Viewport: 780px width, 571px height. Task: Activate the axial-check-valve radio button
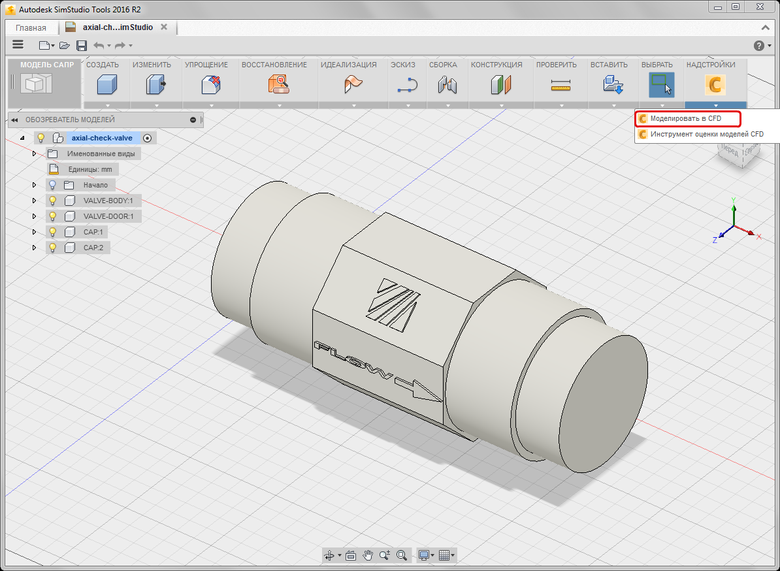click(x=147, y=138)
